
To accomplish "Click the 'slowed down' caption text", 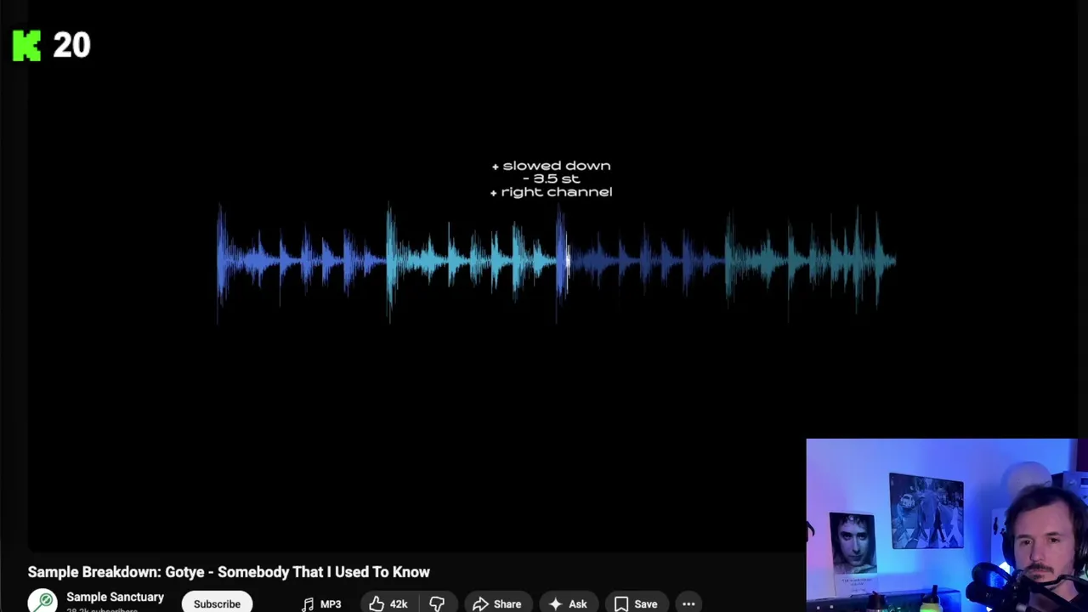I will coord(551,166).
